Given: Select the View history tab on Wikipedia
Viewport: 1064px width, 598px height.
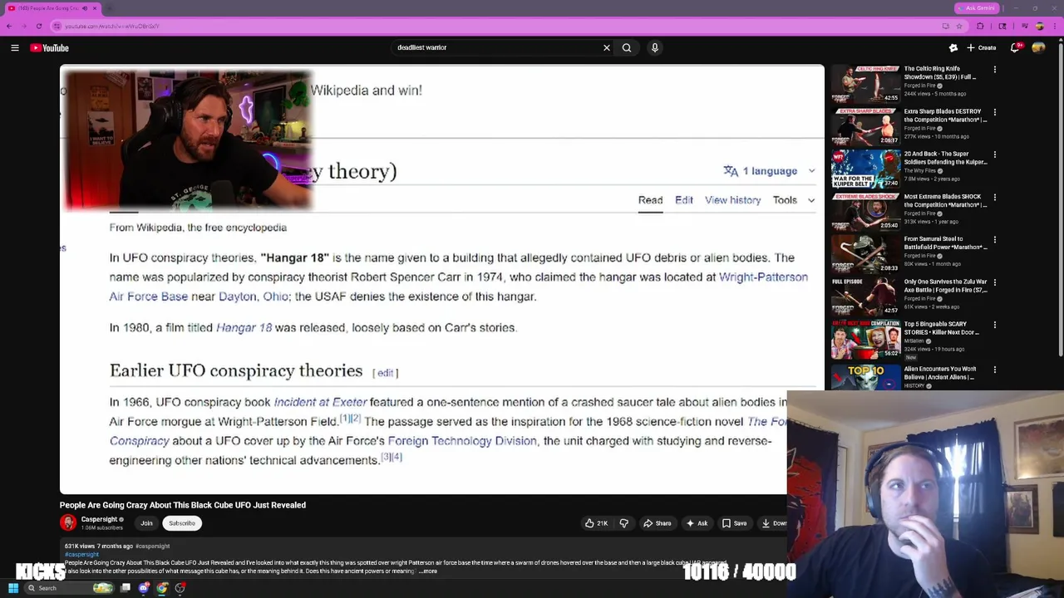Looking at the screenshot, I should 732,200.
